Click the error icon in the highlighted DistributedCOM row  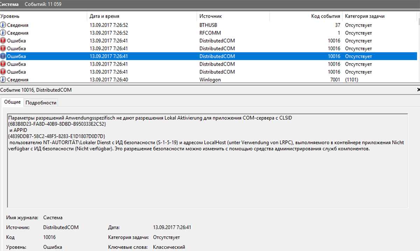click(3, 56)
